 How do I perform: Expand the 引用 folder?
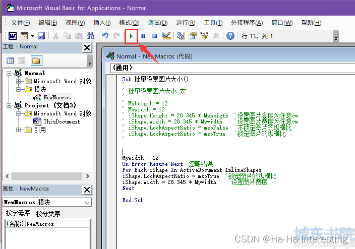[x=18, y=130]
